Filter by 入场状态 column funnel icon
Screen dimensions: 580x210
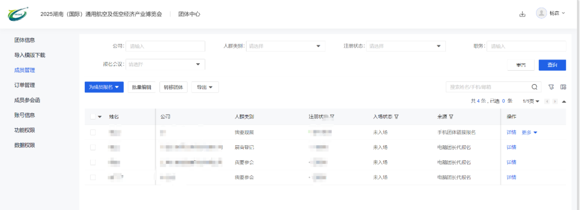(396, 117)
